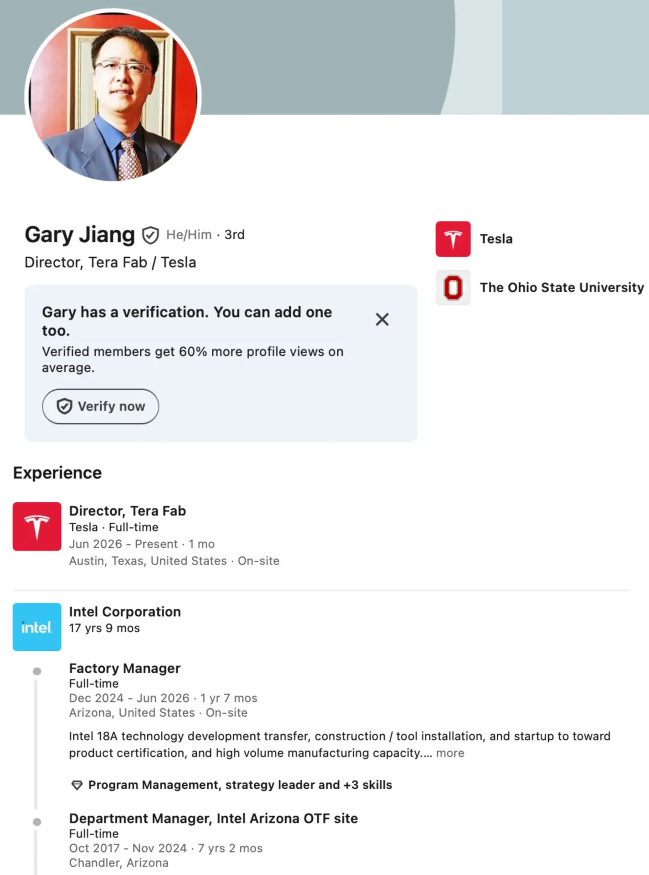Screen dimensions: 649x875
Task: Select the Factory Manager role title
Action: coord(124,668)
